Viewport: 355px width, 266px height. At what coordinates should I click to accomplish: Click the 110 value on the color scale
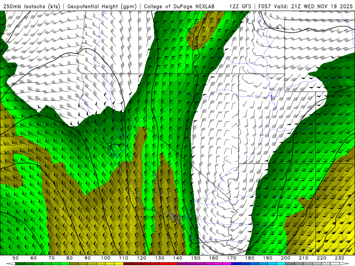click(x=124, y=258)
